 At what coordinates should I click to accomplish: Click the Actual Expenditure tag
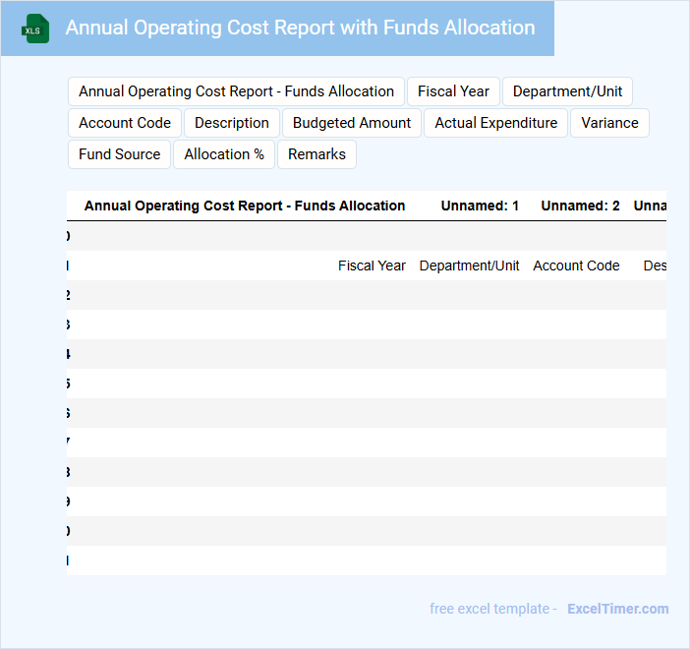(495, 123)
